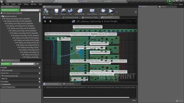This screenshot has height=103, width=184.
Task: Open the Window menu
Action: [33, 4]
